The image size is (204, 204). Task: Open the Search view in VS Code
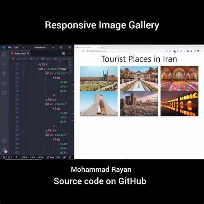[x=4, y=64]
